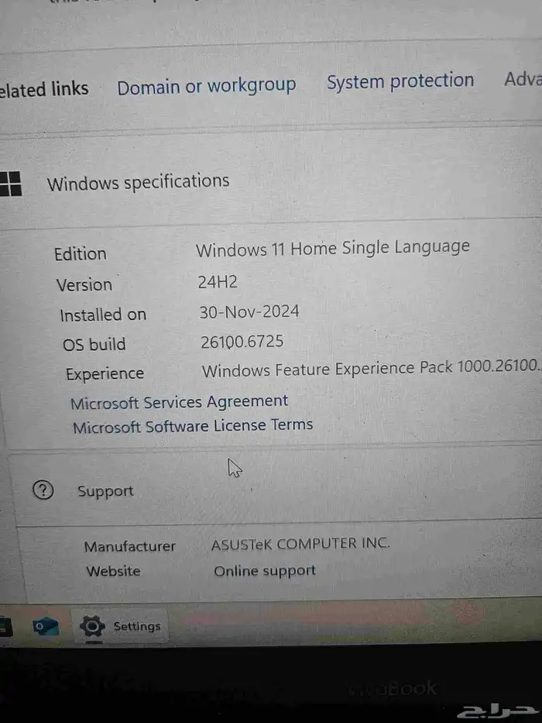This screenshot has height=723, width=542.
Task: Click the Settings gear icon in taskbar
Action: (93, 626)
